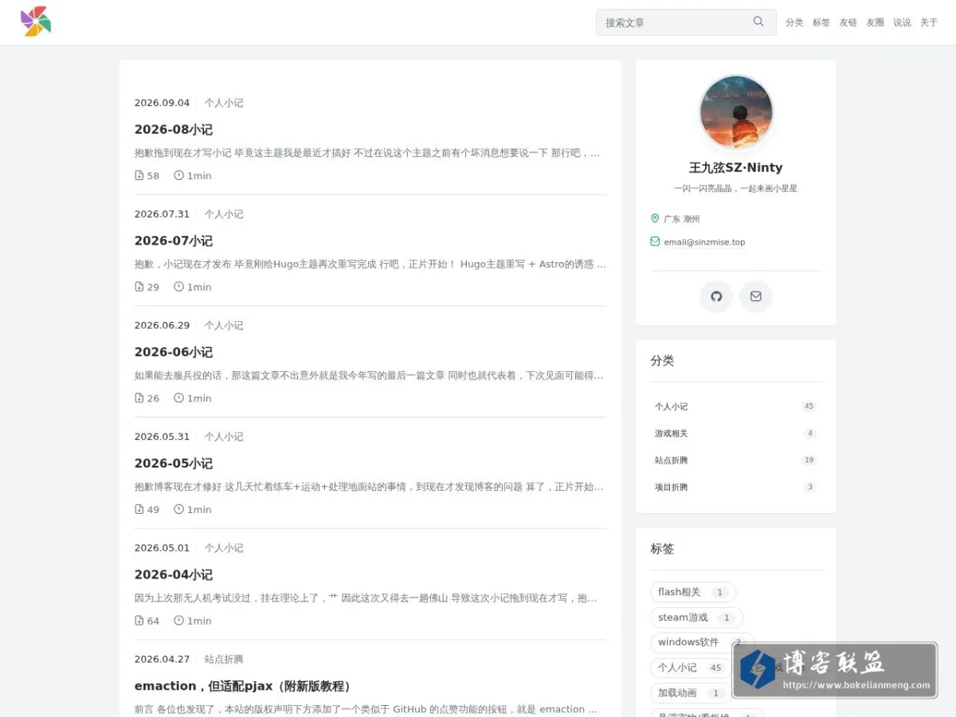
Task: Select 个人小记 category with 45 posts
Action: tap(736, 406)
